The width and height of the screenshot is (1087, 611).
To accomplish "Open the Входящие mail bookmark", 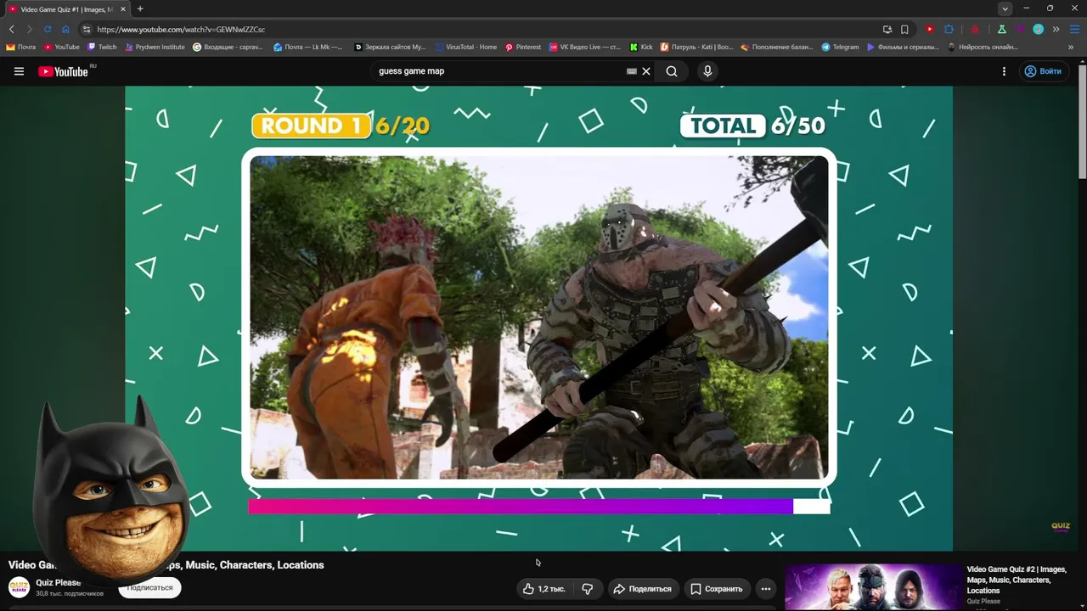I will click(x=228, y=47).
